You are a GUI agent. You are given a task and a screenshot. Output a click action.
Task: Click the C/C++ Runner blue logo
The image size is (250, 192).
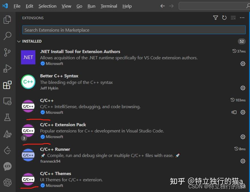pos(28,155)
